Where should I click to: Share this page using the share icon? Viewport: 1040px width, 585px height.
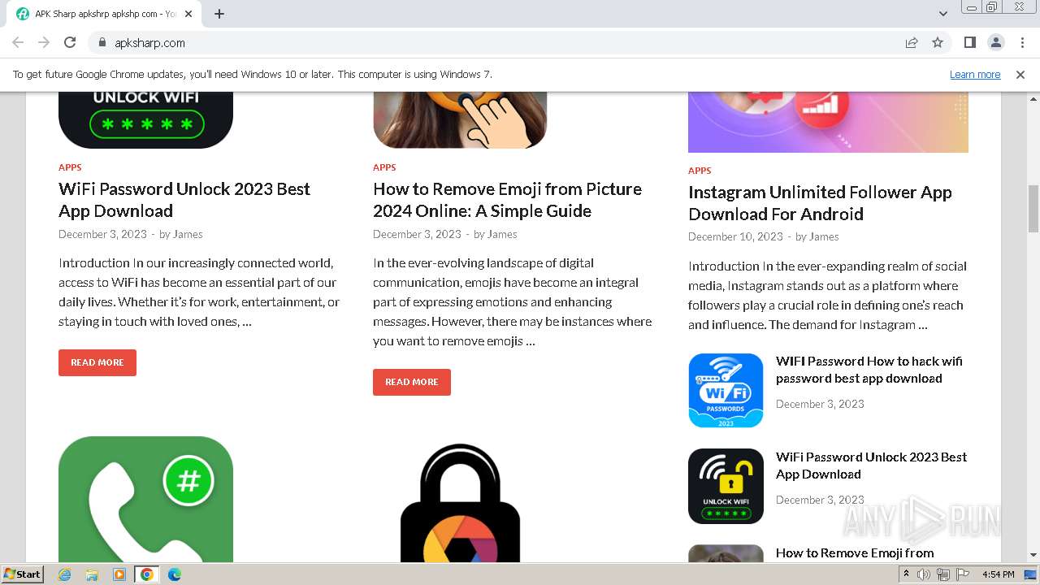click(x=912, y=42)
